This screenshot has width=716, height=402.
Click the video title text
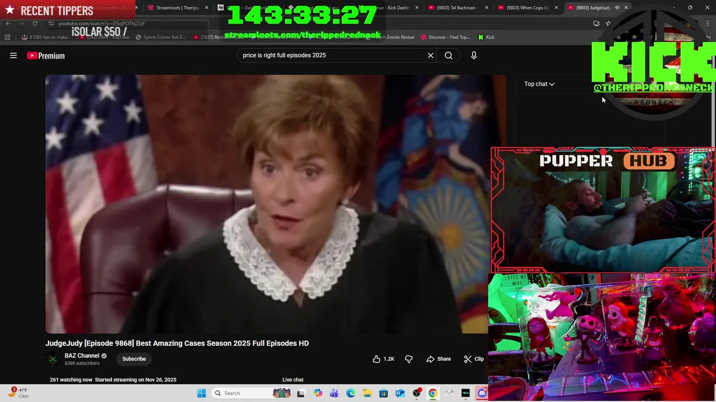[x=177, y=343]
